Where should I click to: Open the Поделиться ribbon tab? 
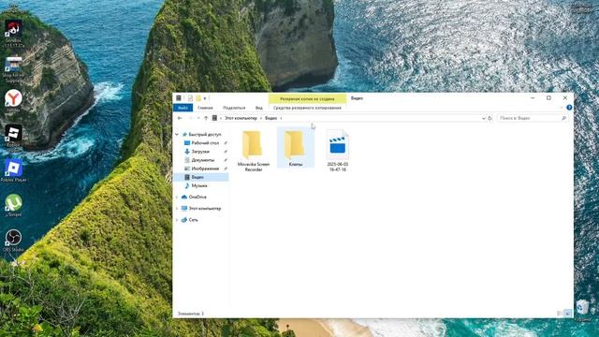tap(234, 108)
